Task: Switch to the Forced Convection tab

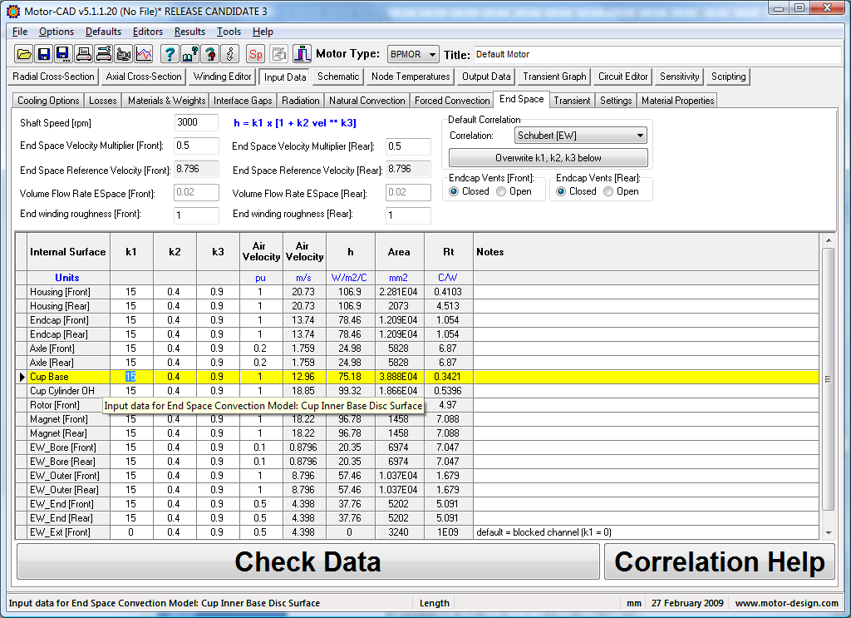Action: coord(452,101)
